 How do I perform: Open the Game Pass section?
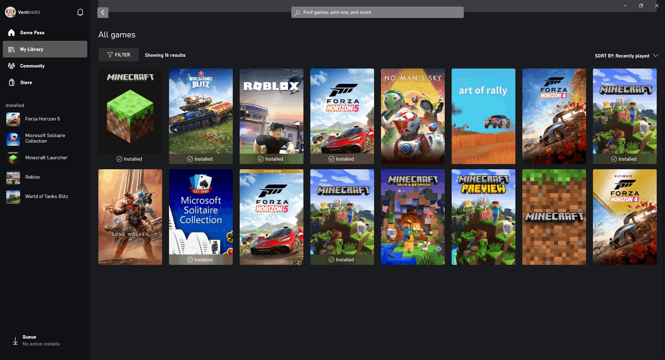[x=45, y=33]
